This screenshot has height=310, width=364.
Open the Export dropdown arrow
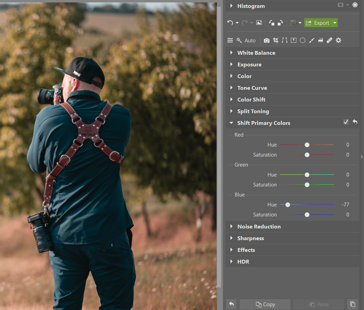coord(335,23)
